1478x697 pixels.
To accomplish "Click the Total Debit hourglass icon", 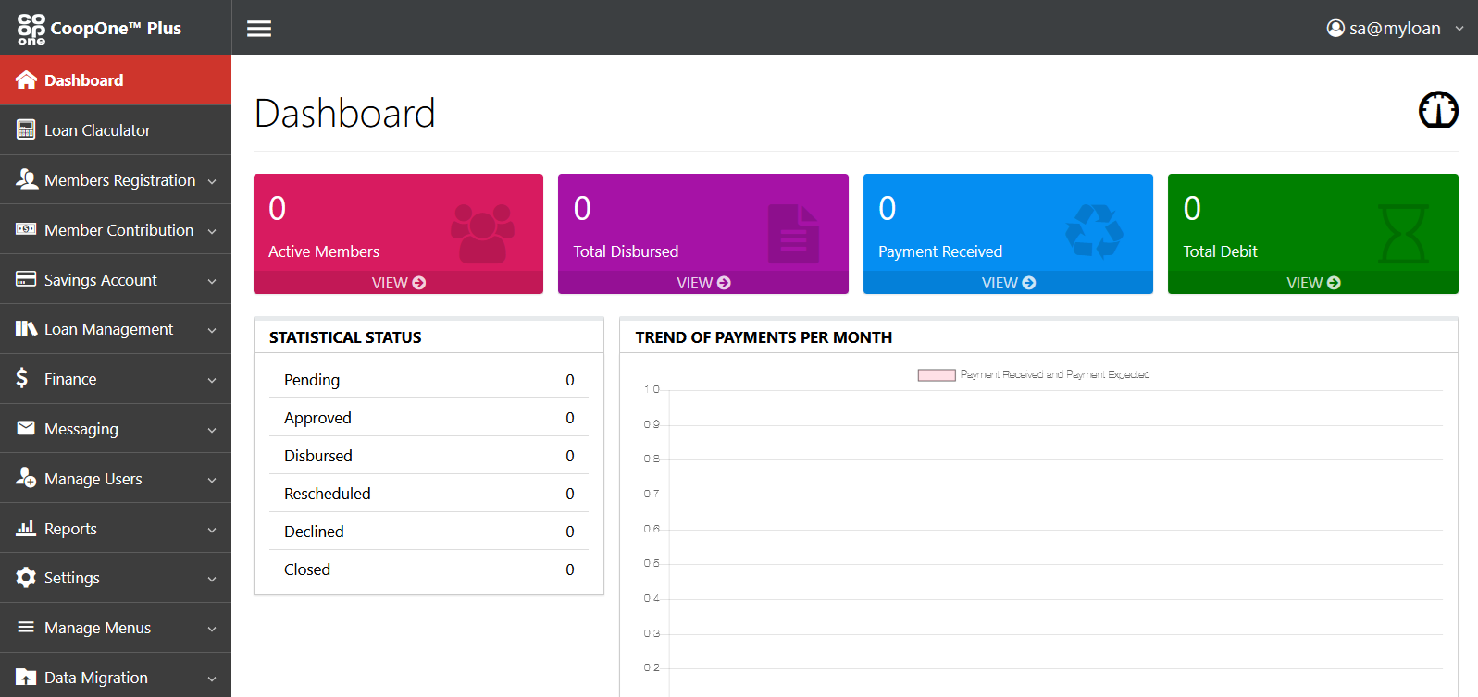I will pyautogui.click(x=1403, y=234).
